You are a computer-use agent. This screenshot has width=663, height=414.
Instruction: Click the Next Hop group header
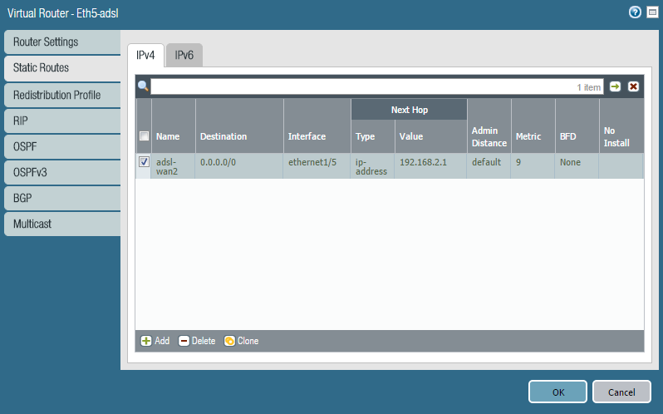click(409, 110)
